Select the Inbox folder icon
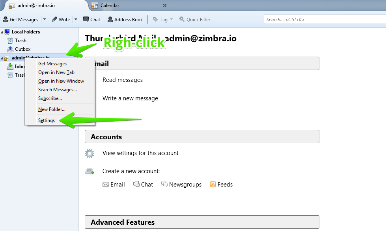The height and width of the screenshot is (231, 386). click(10, 67)
